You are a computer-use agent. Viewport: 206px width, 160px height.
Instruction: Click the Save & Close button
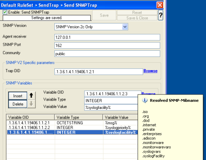pos(137,18)
